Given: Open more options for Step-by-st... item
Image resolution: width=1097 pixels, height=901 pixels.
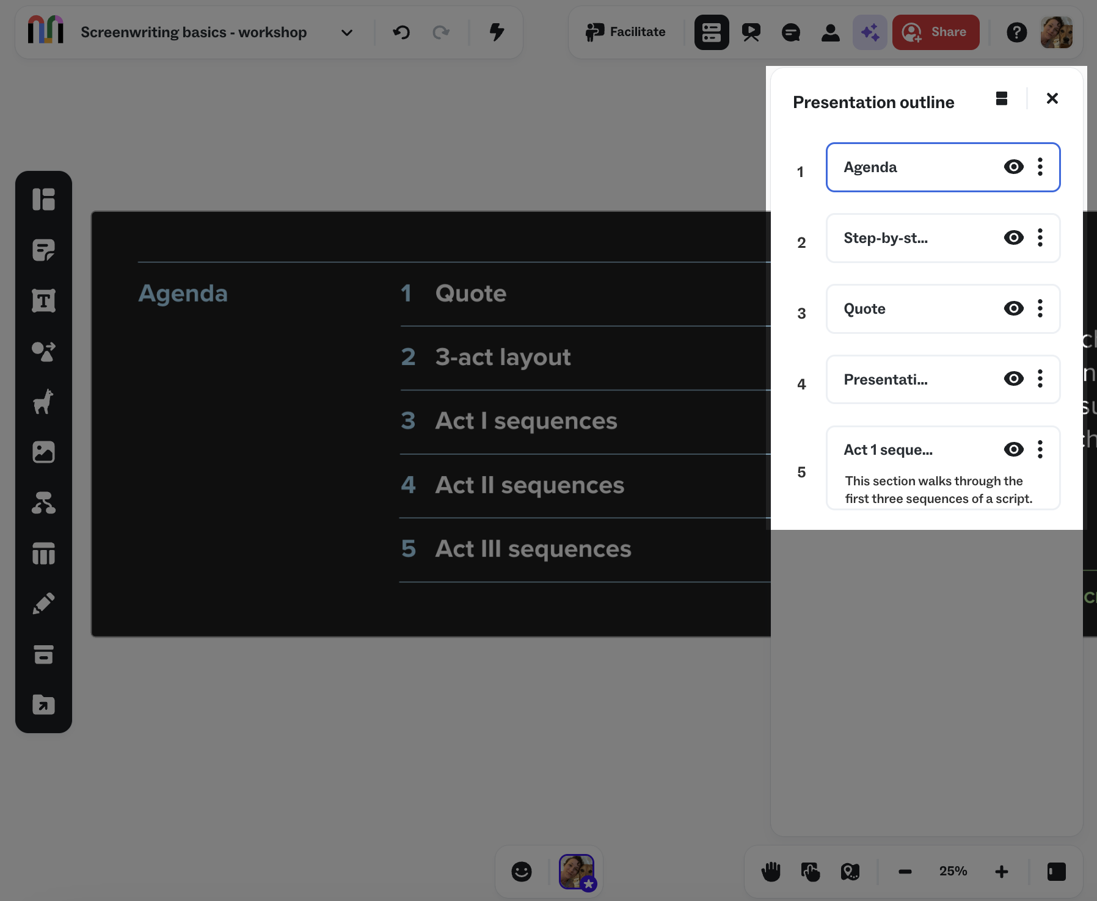Looking at the screenshot, I should (x=1040, y=237).
